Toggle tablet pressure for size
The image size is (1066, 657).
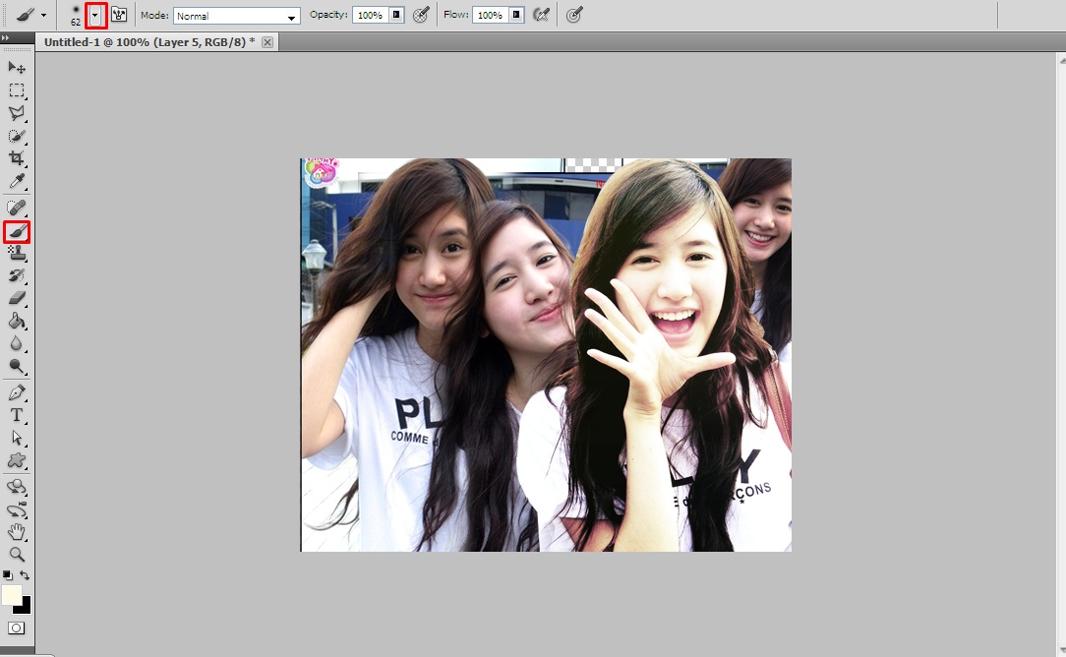(574, 15)
